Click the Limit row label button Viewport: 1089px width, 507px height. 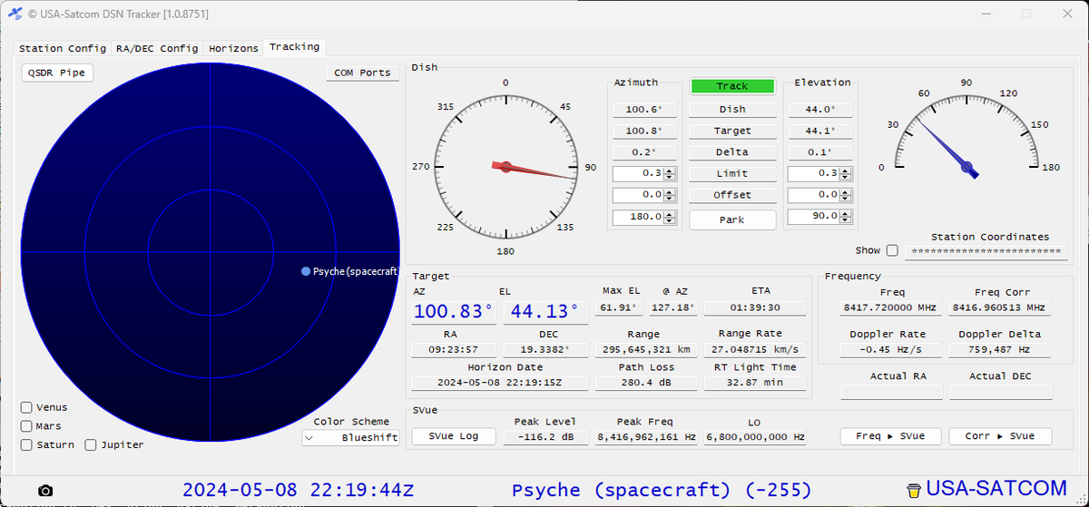pos(732,173)
